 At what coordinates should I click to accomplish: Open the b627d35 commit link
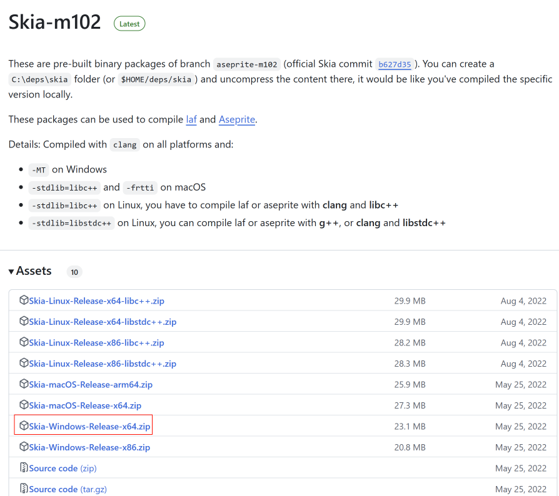point(395,64)
